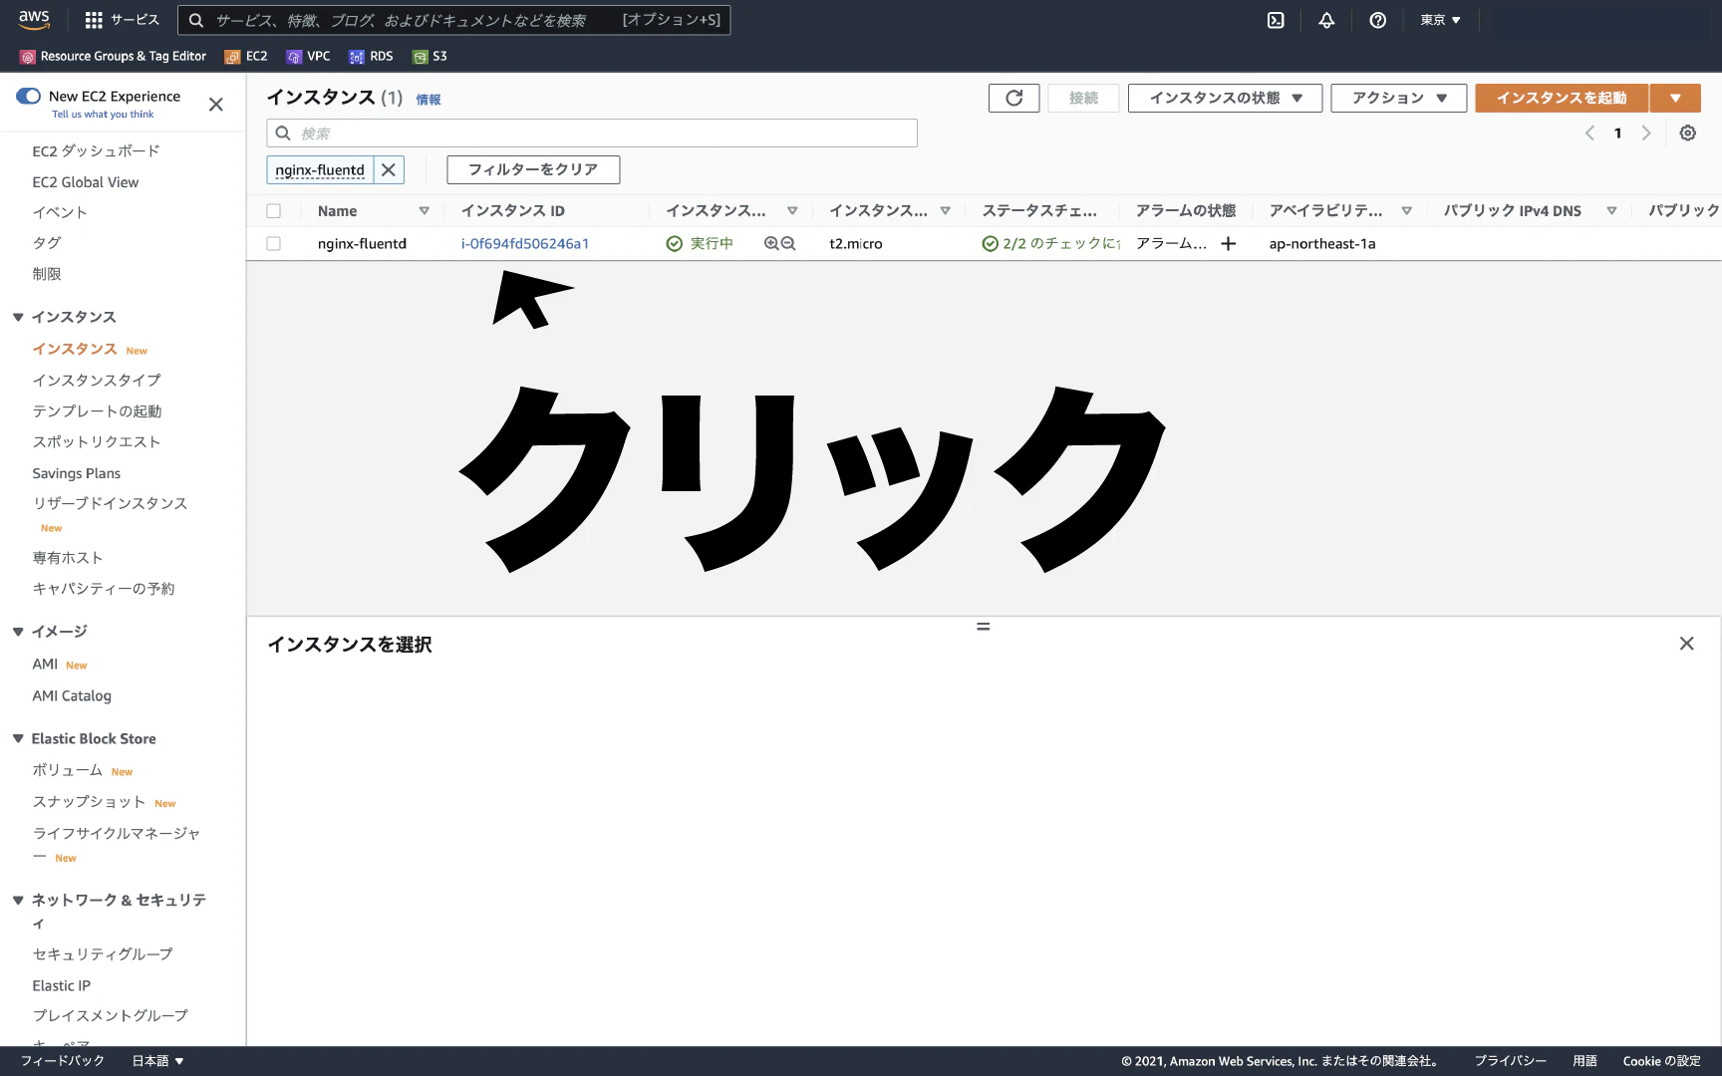Dismiss the New EC2 Experience banner

[215, 104]
